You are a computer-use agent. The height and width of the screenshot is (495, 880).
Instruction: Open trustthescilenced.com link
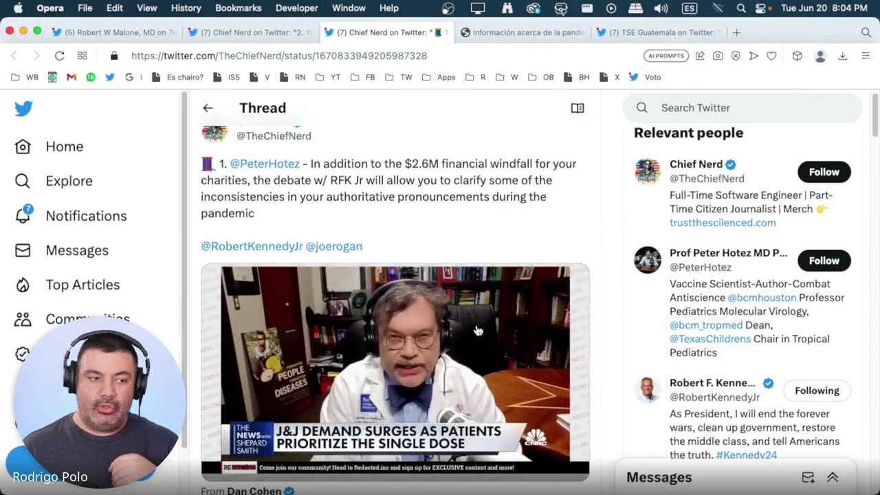(x=723, y=223)
